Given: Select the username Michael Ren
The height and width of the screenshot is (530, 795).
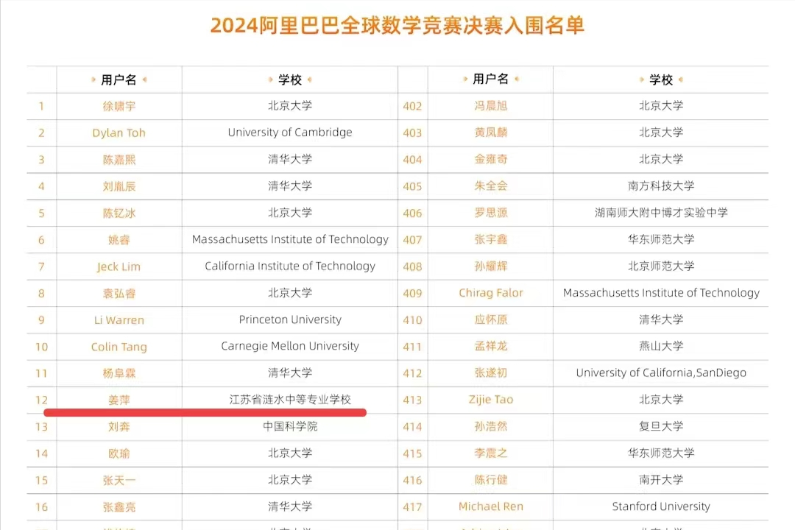Looking at the screenshot, I should pyautogui.click(x=490, y=506).
